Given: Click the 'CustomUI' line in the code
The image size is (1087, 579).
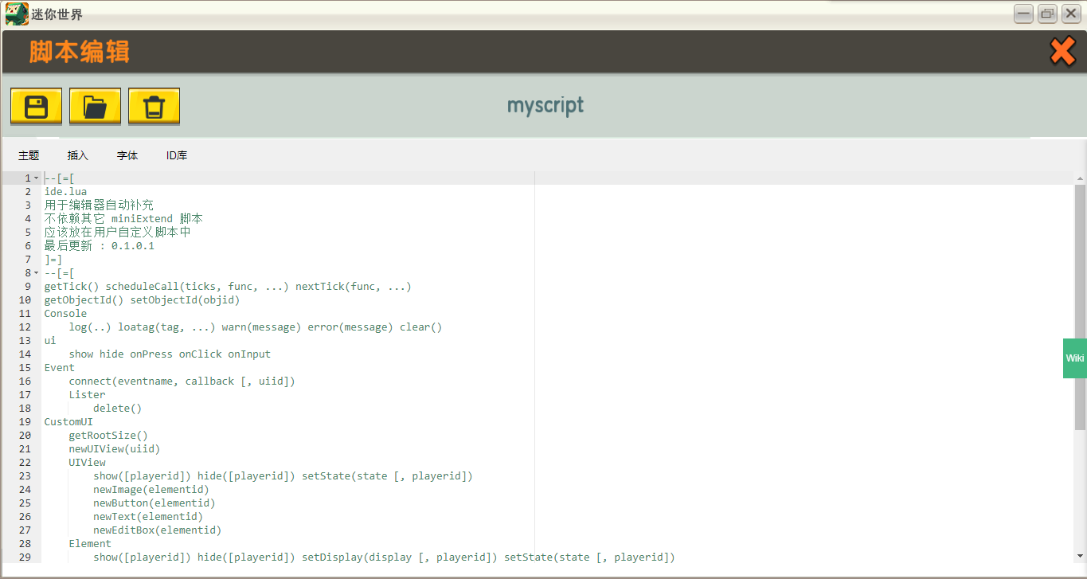Looking at the screenshot, I should (x=68, y=422).
